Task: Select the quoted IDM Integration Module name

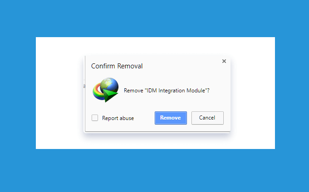Action: point(176,91)
